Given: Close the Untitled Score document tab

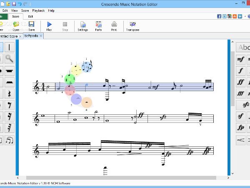Looking at the screenshot, I should (x=20, y=36).
